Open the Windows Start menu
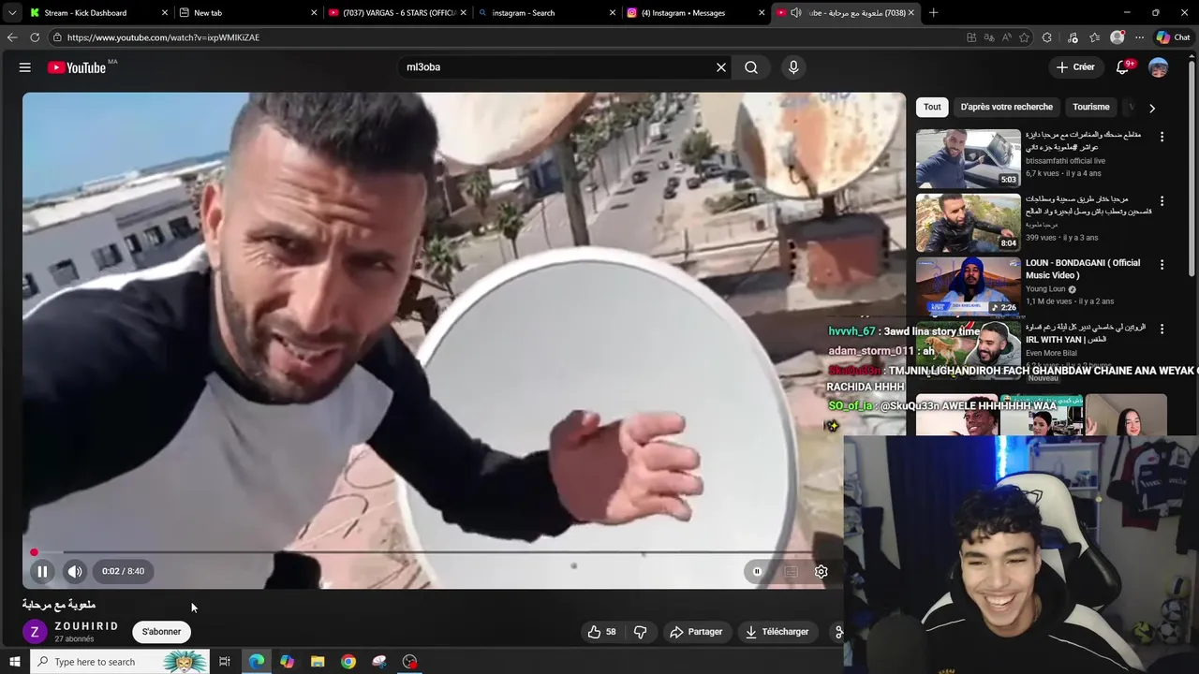The image size is (1199, 674). coord(15,662)
